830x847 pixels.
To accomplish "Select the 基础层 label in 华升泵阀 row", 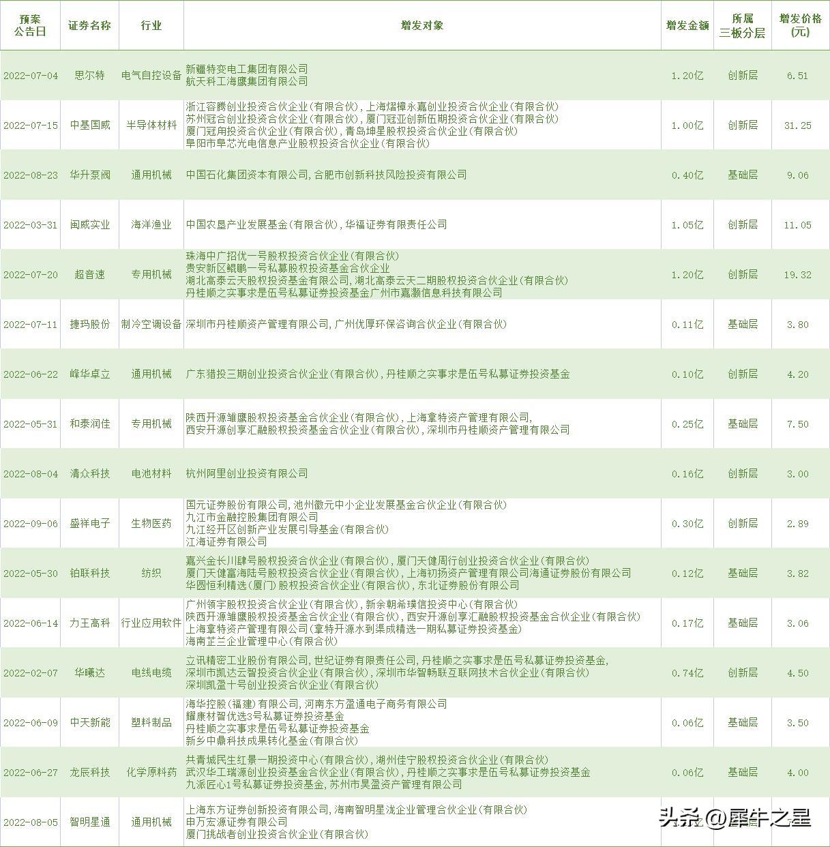I will point(742,175).
